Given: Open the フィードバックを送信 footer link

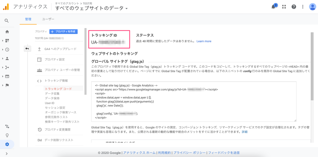Looking at the screenshot, I should click(x=224, y=153).
